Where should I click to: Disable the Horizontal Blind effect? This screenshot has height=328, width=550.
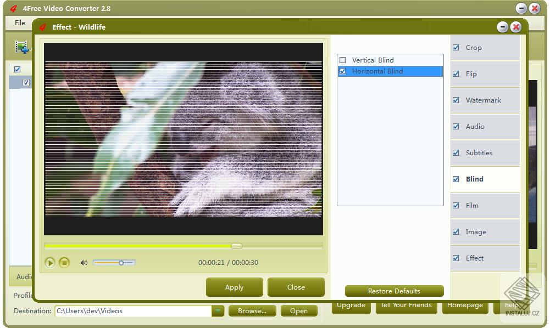(343, 71)
